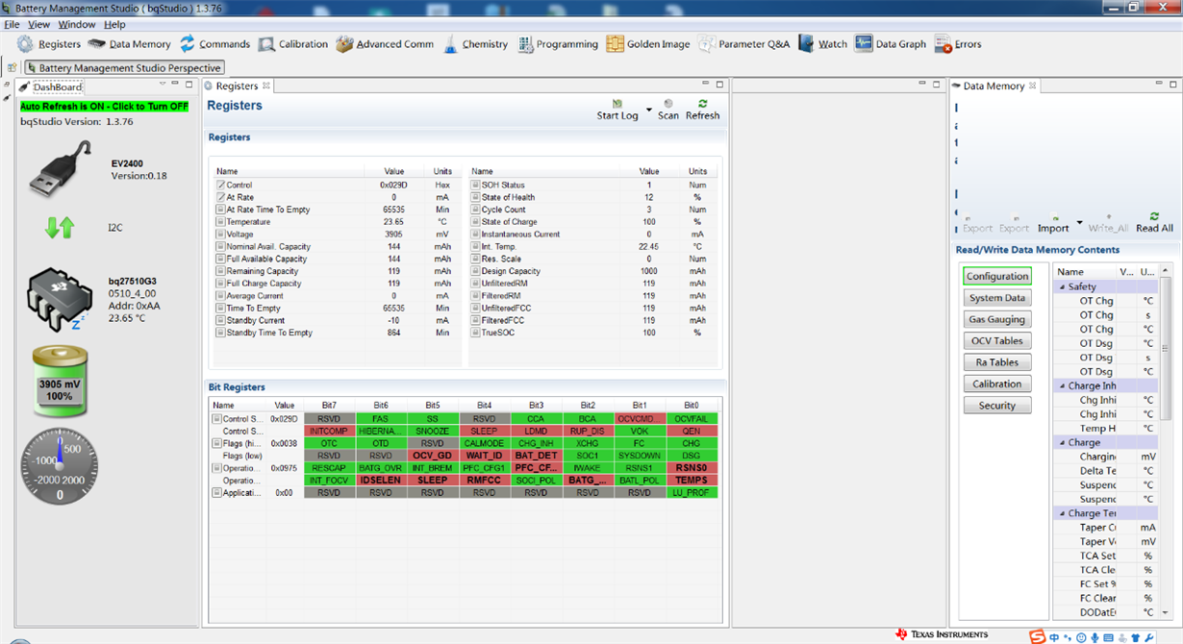Click the EV2400 USB adapter icon
The width and height of the screenshot is (1183, 644).
coord(60,169)
